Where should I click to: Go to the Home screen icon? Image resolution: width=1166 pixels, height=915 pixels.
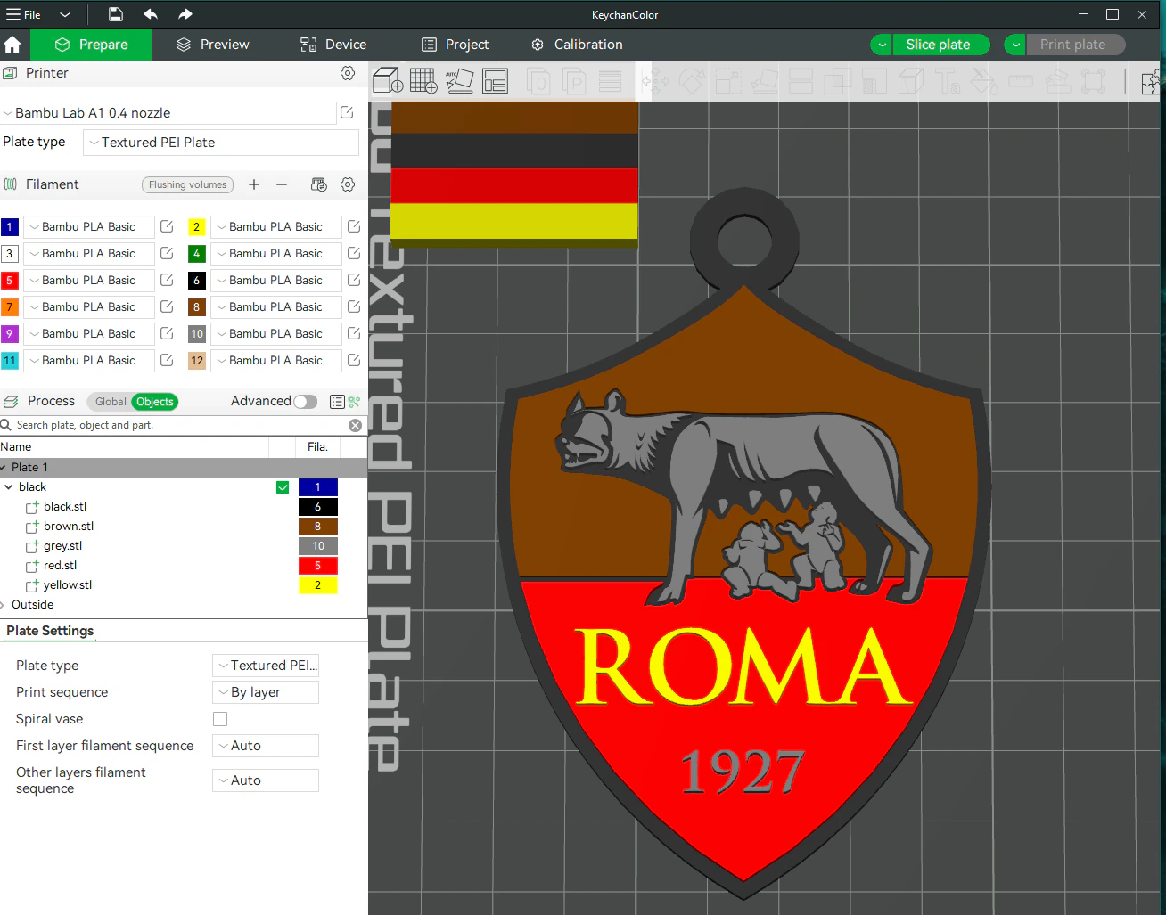[12, 45]
